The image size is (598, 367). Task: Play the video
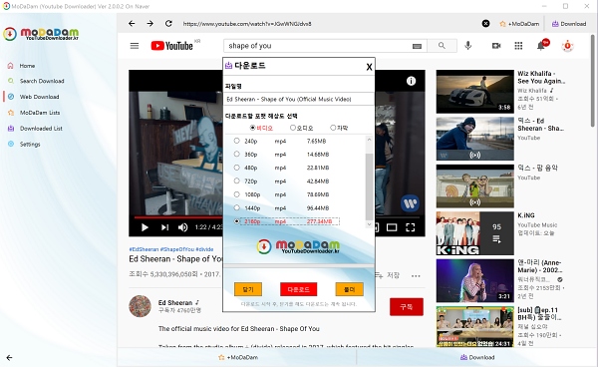click(x=145, y=227)
